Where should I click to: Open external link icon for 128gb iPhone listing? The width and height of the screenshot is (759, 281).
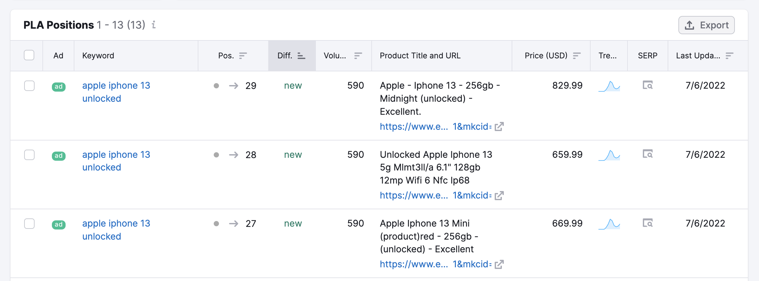coord(499,196)
